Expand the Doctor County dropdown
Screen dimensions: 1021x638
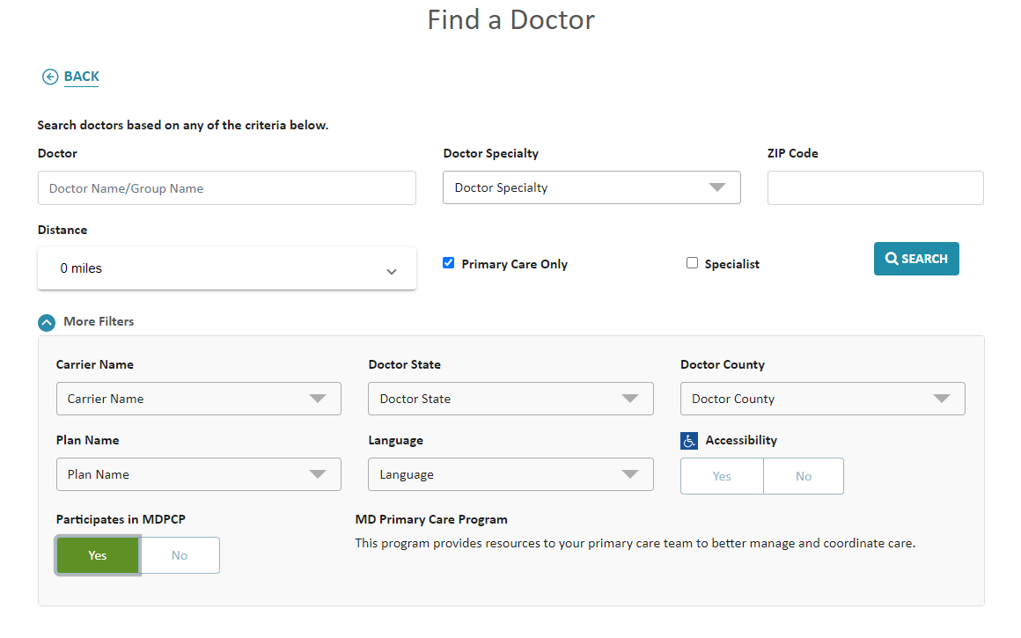[x=822, y=399]
